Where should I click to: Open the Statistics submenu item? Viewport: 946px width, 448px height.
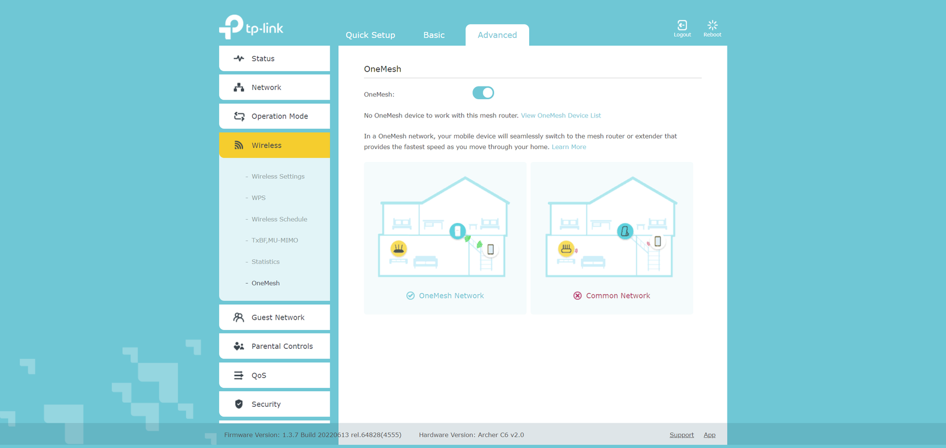point(265,262)
